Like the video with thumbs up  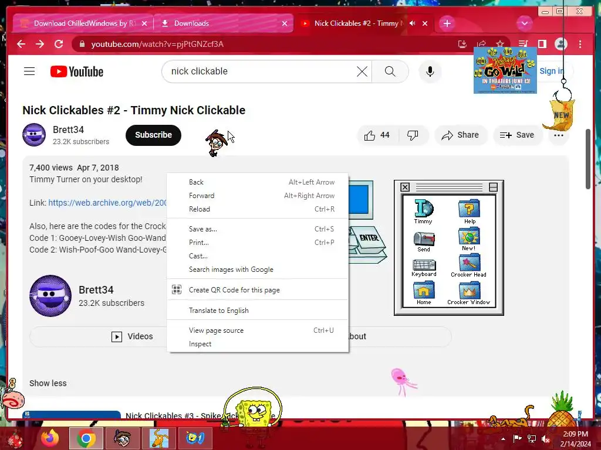pyautogui.click(x=377, y=135)
